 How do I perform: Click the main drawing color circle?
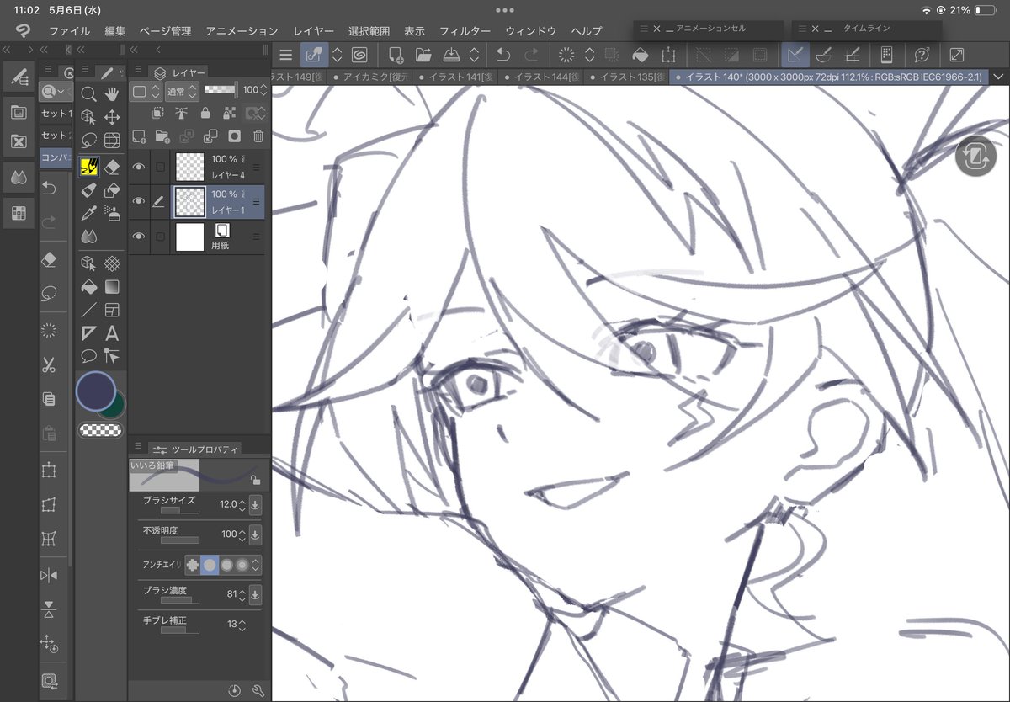point(96,392)
